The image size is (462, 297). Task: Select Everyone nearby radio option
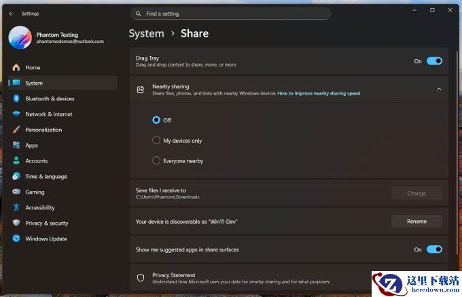pyautogui.click(x=156, y=160)
